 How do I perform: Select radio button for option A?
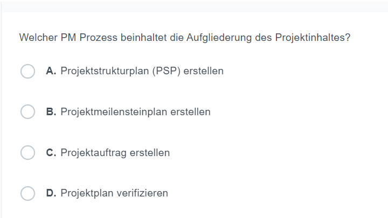click(x=28, y=71)
